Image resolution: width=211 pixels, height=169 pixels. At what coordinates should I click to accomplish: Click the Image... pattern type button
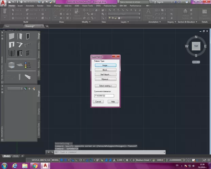(105, 65)
